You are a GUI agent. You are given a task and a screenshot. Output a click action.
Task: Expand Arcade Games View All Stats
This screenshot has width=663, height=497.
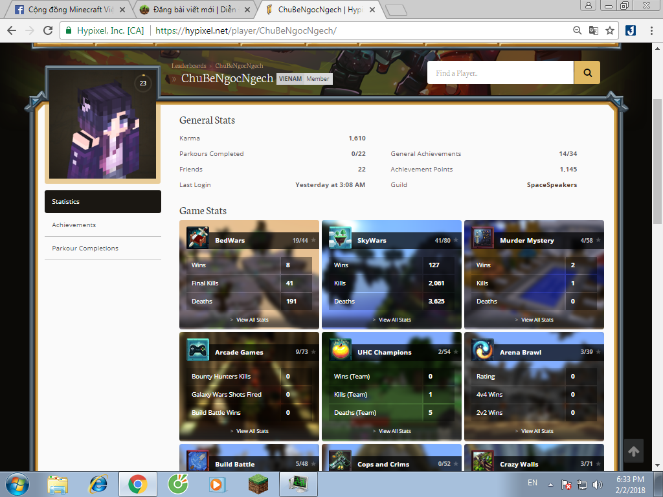tap(249, 431)
